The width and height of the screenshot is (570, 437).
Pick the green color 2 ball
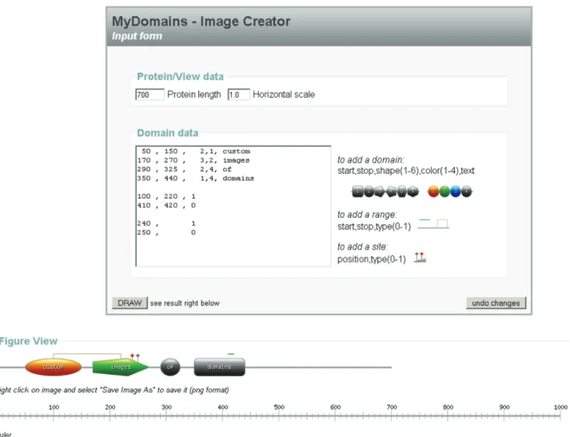[x=444, y=191]
